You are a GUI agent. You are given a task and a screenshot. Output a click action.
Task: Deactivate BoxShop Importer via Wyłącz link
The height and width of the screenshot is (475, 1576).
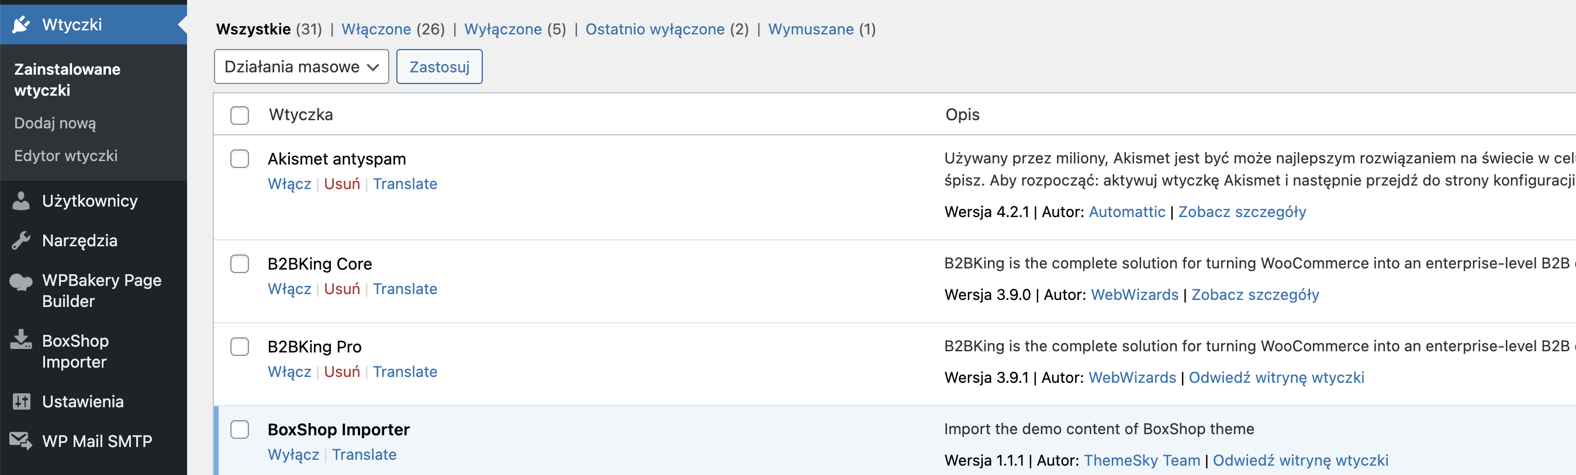click(293, 455)
